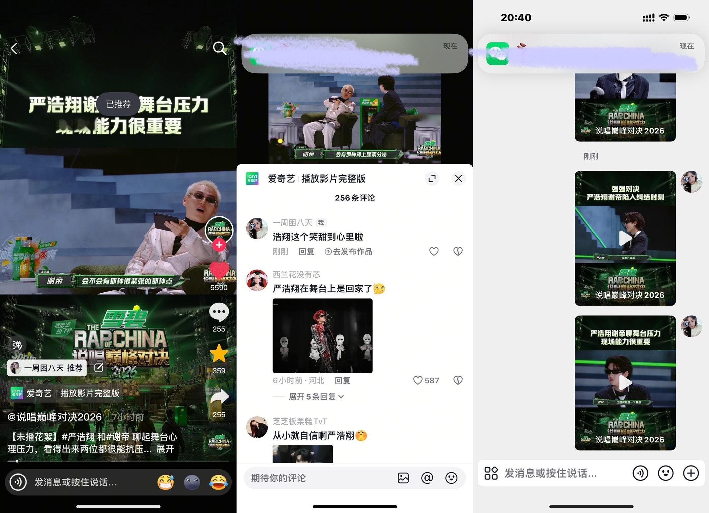Viewport: 709px width, 513px height.
Task: Tap the 20:40 clock in the status bar
Action: (516, 18)
